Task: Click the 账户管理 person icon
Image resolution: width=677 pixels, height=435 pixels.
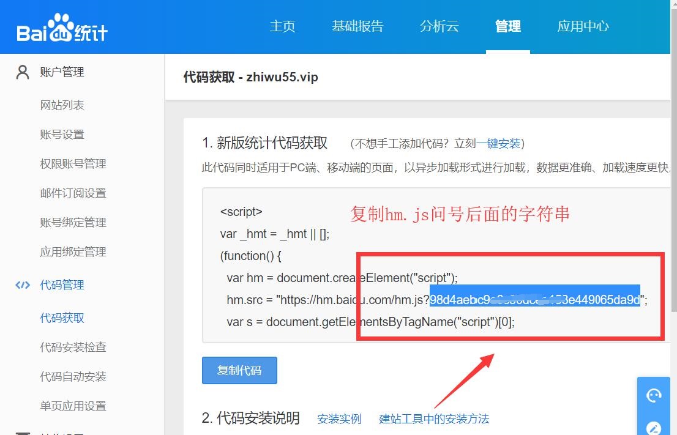Action: click(x=23, y=72)
